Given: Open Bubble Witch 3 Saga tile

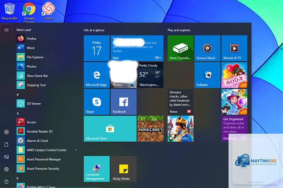Looking at the screenshot, I should coord(234,102).
